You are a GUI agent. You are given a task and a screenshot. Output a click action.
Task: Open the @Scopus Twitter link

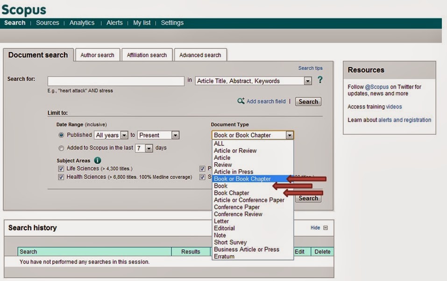pyautogui.click(x=376, y=87)
